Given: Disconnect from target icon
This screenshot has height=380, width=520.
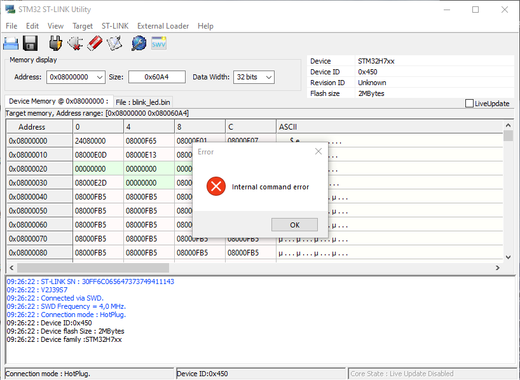Looking at the screenshot, I should coord(75,43).
